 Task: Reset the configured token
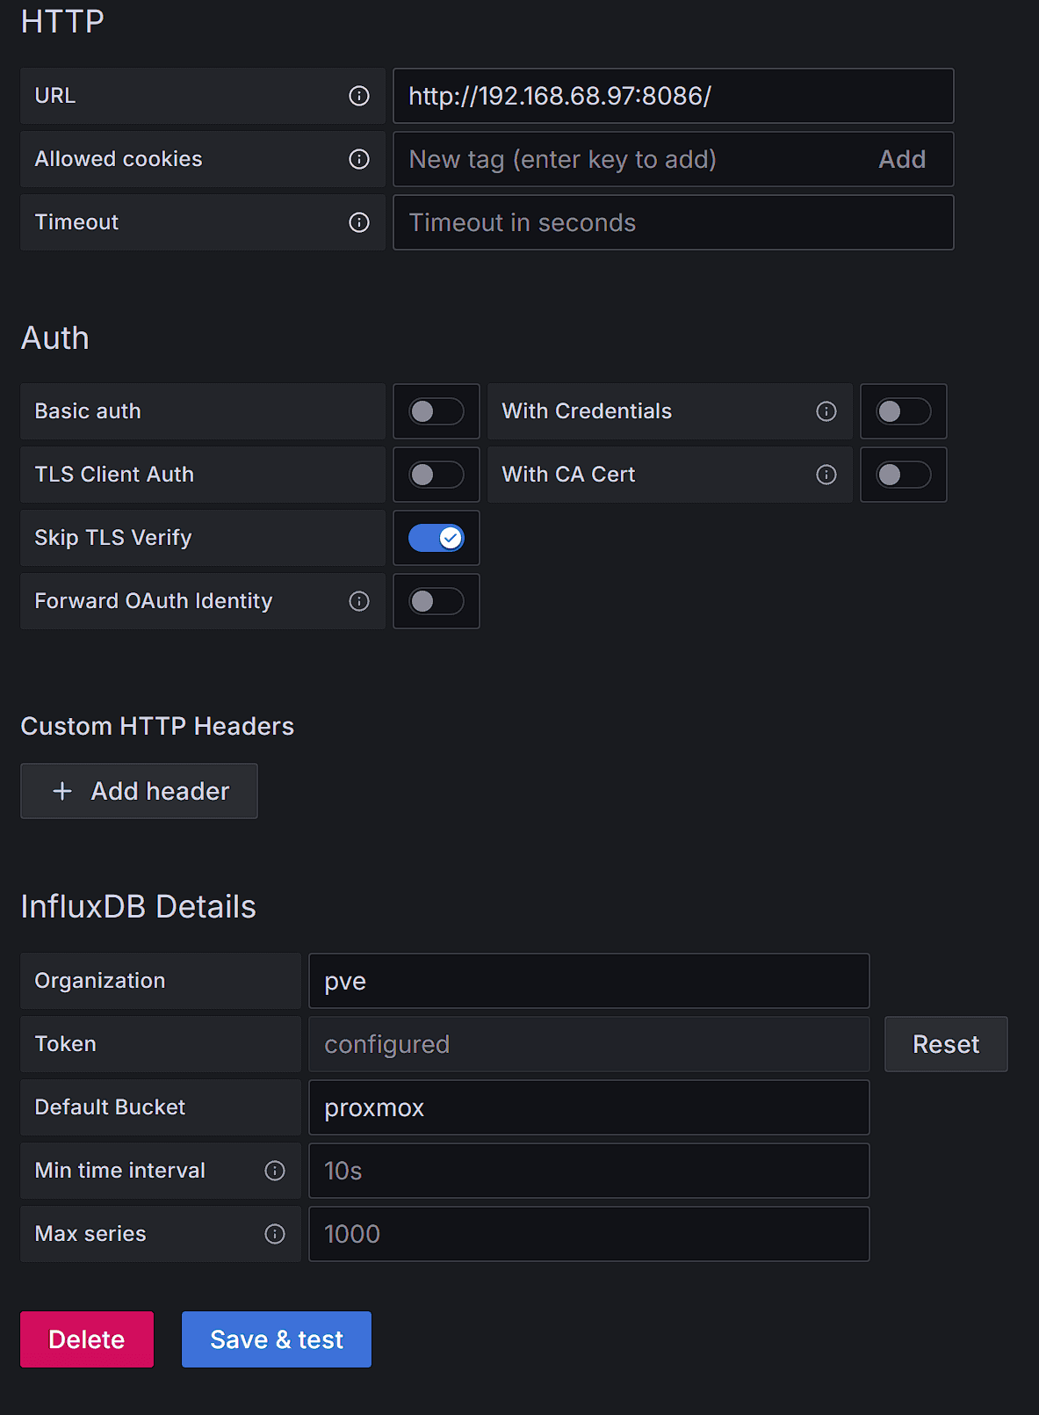(946, 1044)
